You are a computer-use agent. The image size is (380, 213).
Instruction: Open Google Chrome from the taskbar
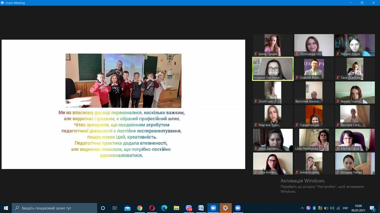[140, 208]
